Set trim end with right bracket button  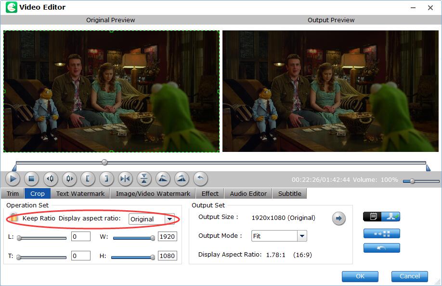pyautogui.click(x=106, y=179)
